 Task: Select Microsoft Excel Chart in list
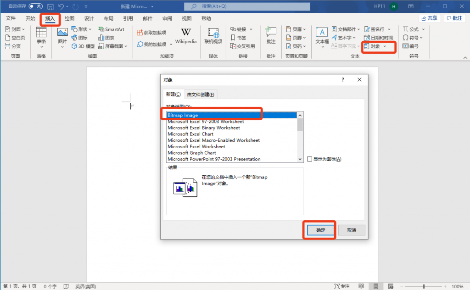[x=190, y=134]
